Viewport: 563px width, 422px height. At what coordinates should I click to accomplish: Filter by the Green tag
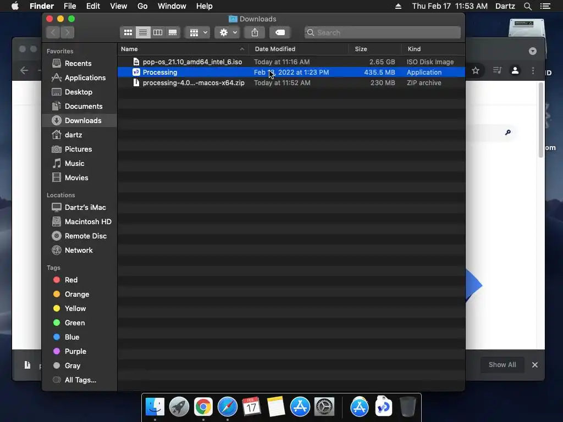(79, 323)
